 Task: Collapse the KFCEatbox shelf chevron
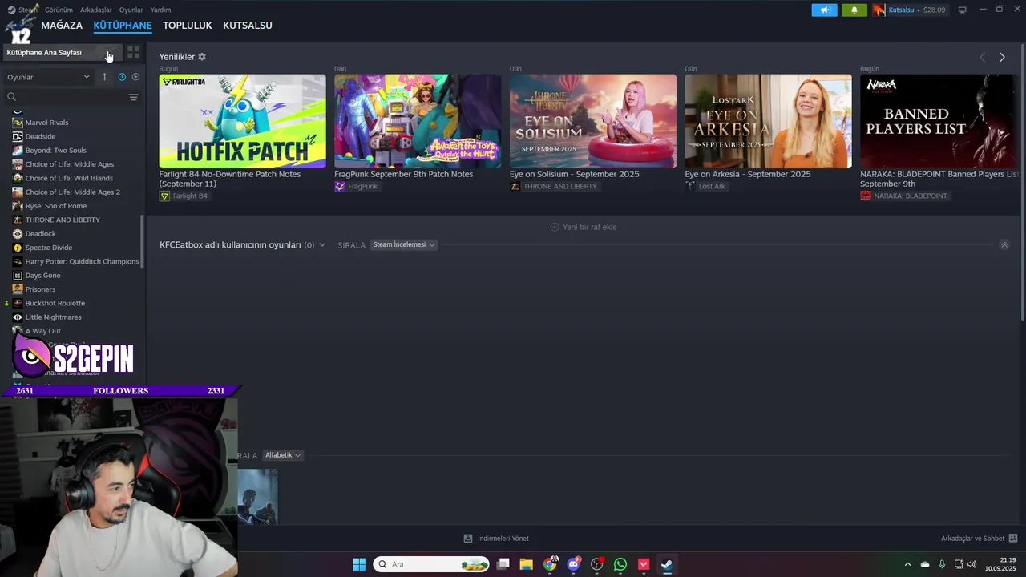tap(1004, 245)
